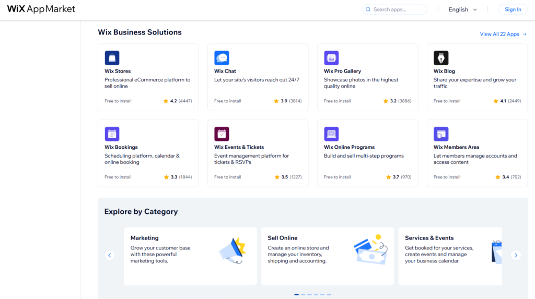
Task: Click the Wix Stores rating star
Action: pos(166,101)
